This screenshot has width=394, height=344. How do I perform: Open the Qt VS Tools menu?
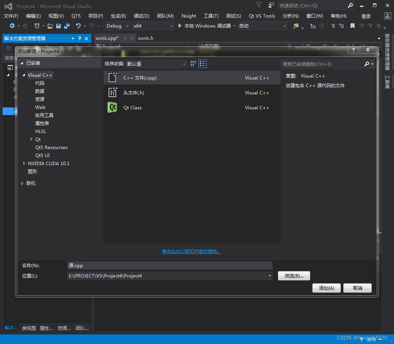click(x=262, y=16)
